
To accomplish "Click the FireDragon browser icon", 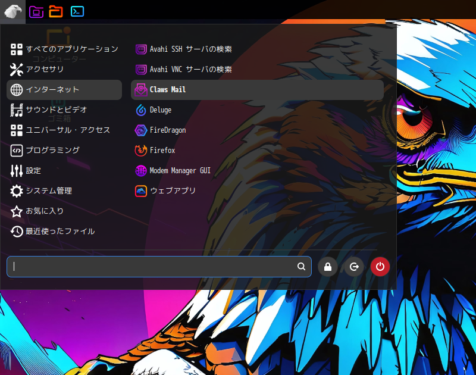I will [x=141, y=130].
